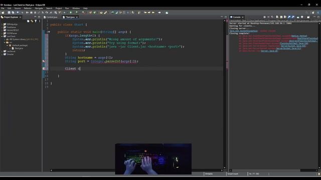Toggle Link with Editor in Project Explorer
This screenshot has height=180, width=321.
point(32,21)
